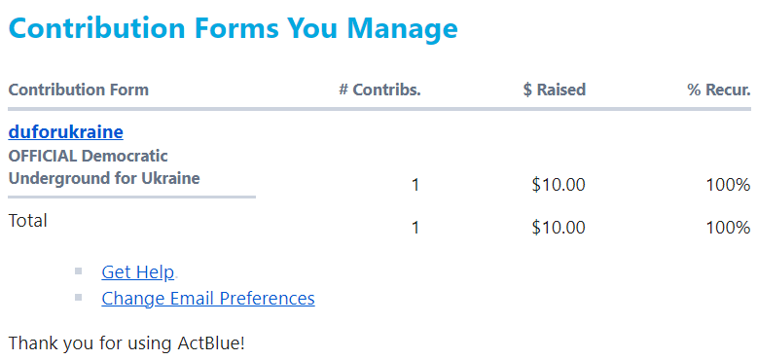Click the # Contribs. column header
This screenshot has height=360, width=758.
click(x=379, y=90)
